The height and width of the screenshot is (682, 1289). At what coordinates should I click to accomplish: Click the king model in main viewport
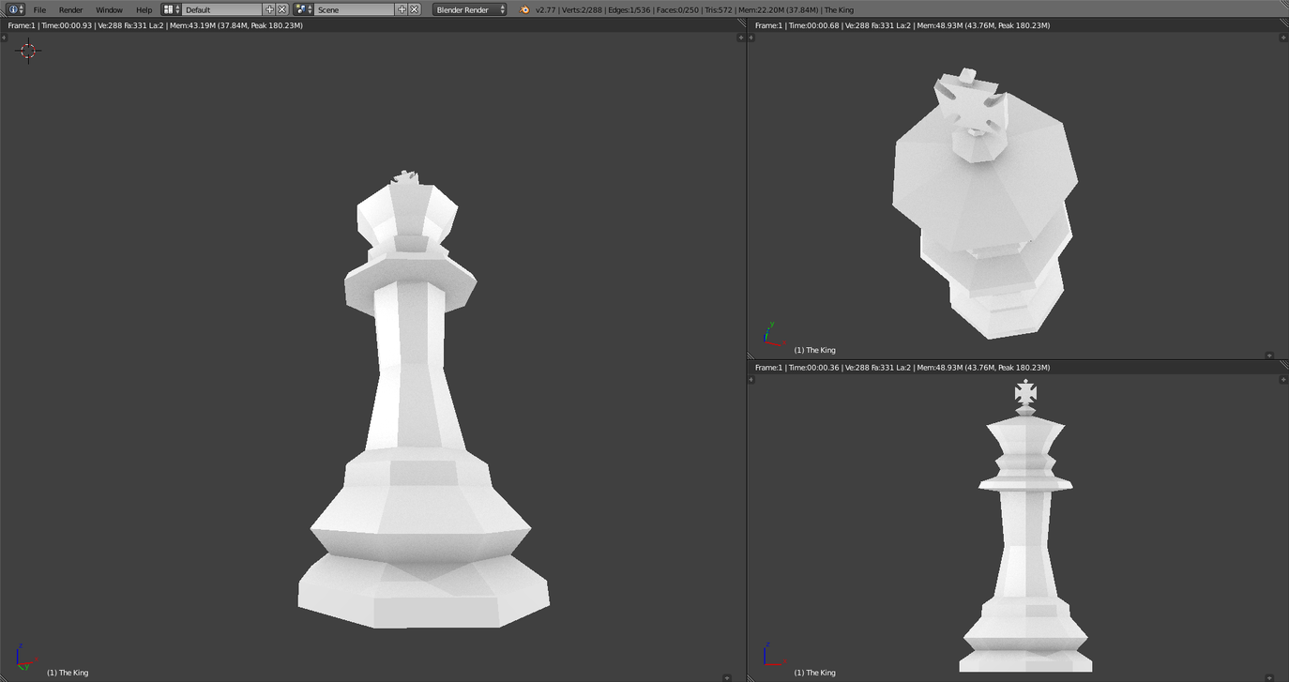(413, 422)
